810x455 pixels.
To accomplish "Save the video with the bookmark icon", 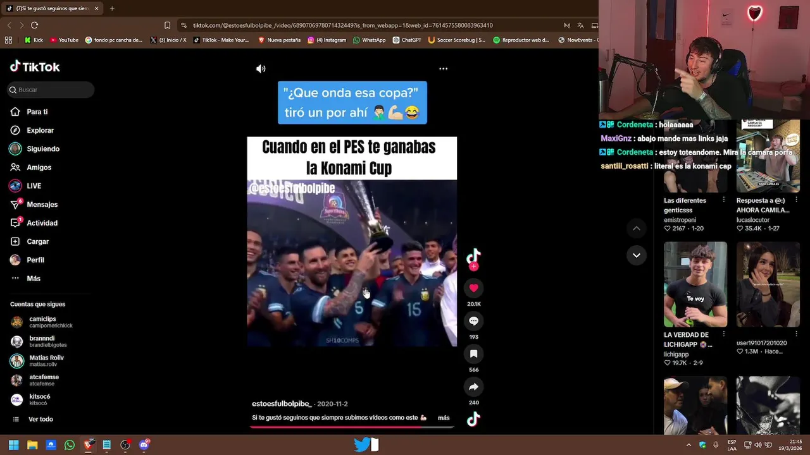I will coord(473,354).
